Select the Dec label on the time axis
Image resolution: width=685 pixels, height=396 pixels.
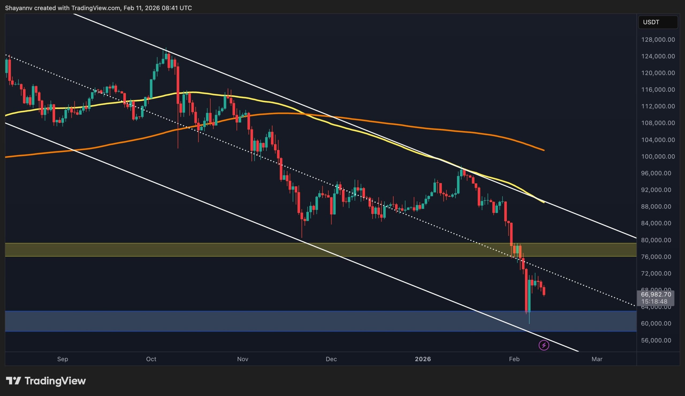(332, 359)
